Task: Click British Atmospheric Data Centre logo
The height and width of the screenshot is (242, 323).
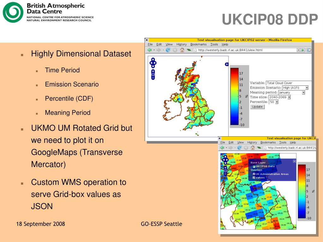Action: (x=48, y=12)
